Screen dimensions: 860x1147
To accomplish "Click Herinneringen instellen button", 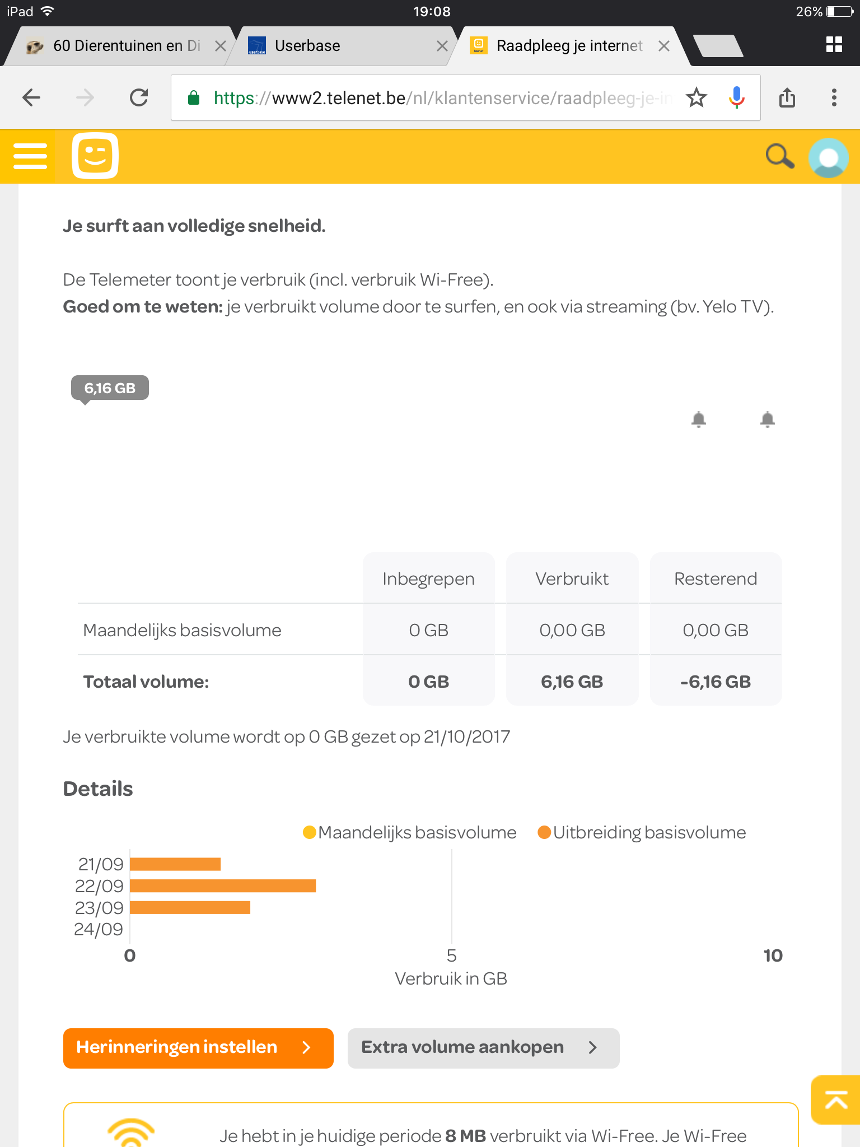I will coord(198,1047).
